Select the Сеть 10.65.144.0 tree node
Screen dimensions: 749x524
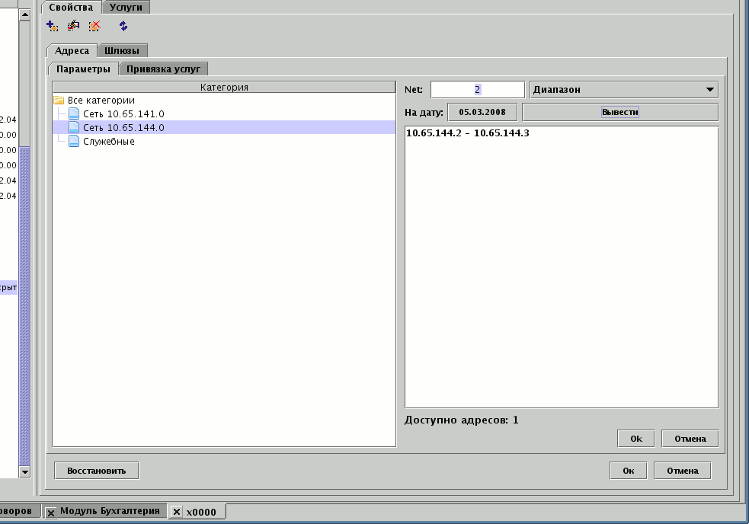pyautogui.click(x=123, y=128)
